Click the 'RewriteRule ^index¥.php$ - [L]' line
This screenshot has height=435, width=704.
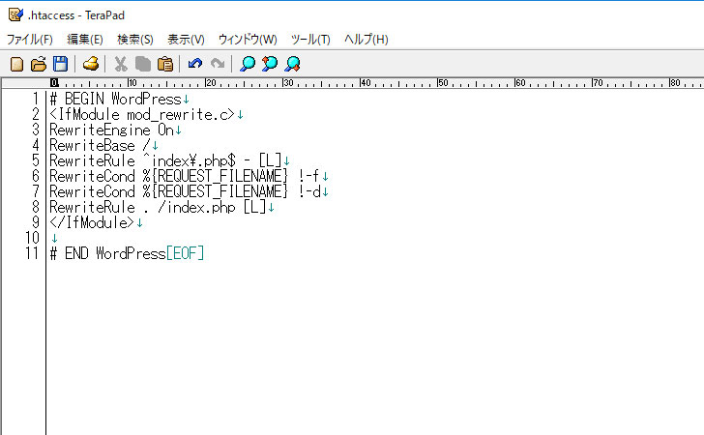click(x=165, y=160)
